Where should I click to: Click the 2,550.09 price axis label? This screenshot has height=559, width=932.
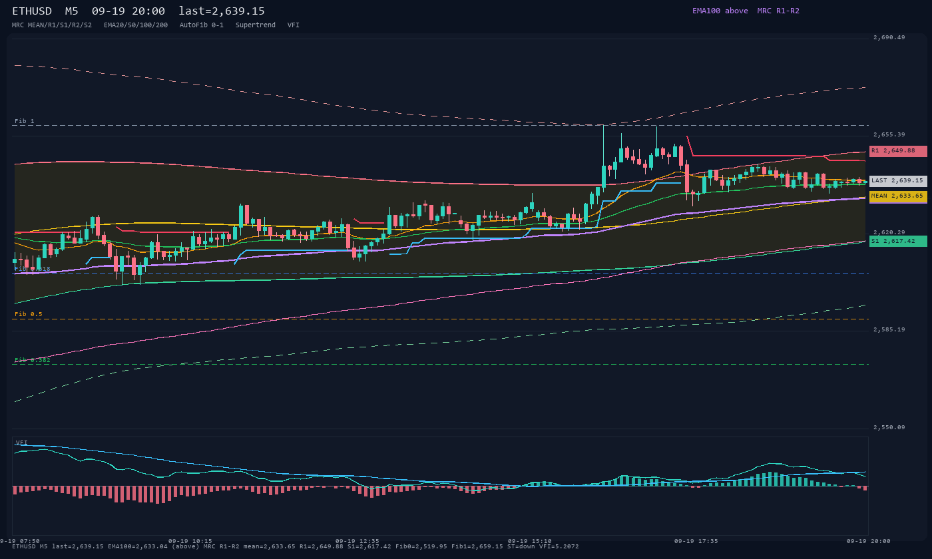889,428
